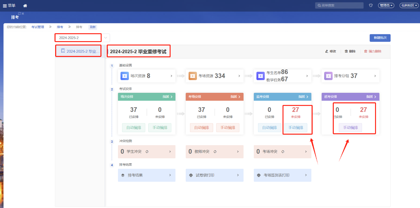Click refresh icon beside 考场冲突
Viewport: 420px width, 208px height.
point(283,152)
